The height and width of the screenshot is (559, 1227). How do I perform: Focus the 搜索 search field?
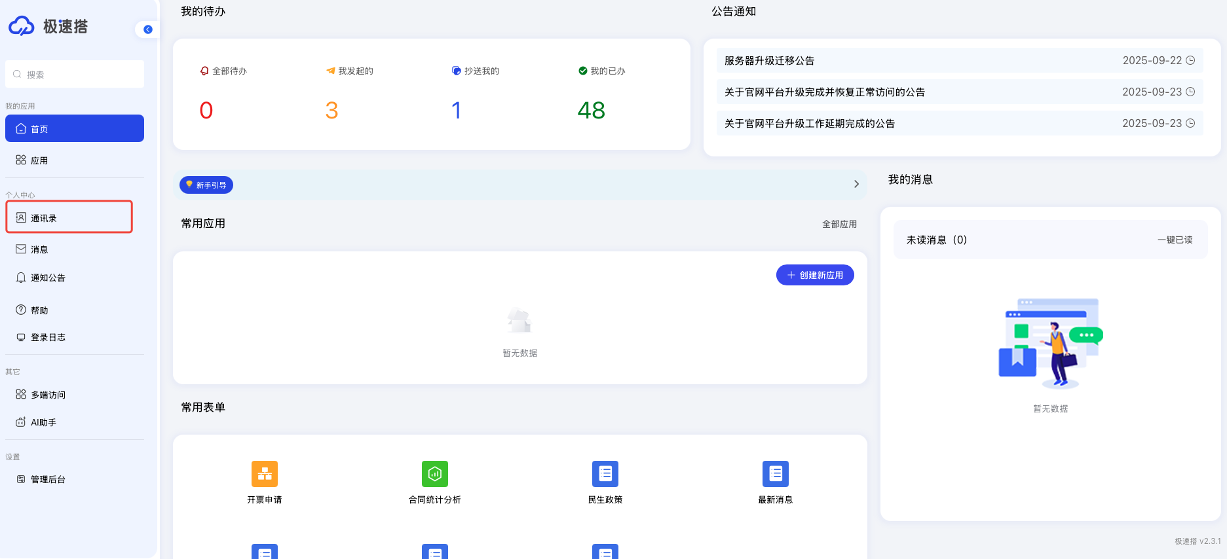[75, 75]
